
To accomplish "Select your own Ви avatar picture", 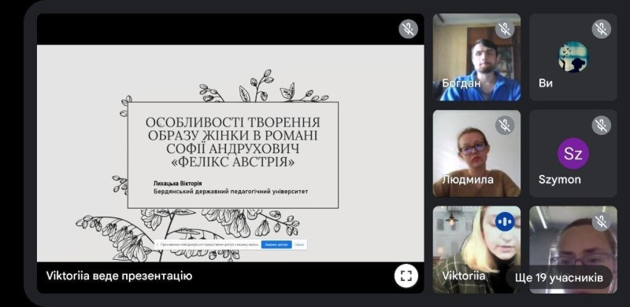I will pyautogui.click(x=573, y=57).
